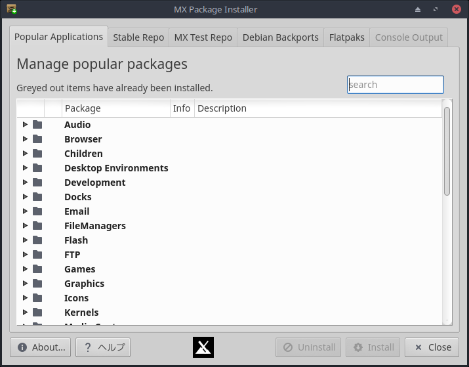Select the Children row label
469x367 pixels.
pyautogui.click(x=83, y=153)
